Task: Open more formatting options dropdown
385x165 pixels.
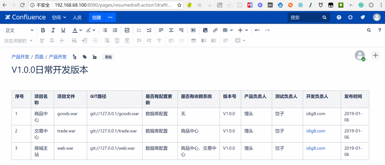Action: 91,30
